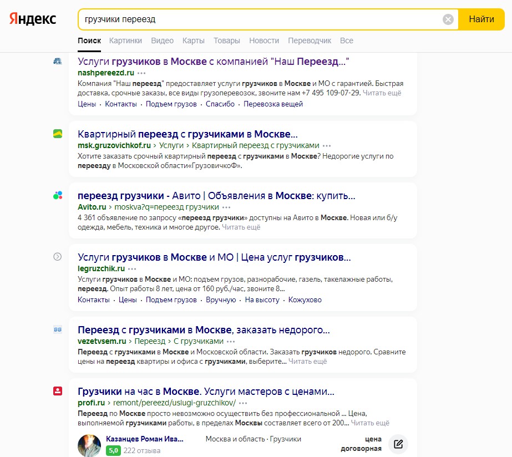Image resolution: width=512 pixels, height=457 pixels.
Task: Click the profi.ru result favicon
Action: (58, 391)
